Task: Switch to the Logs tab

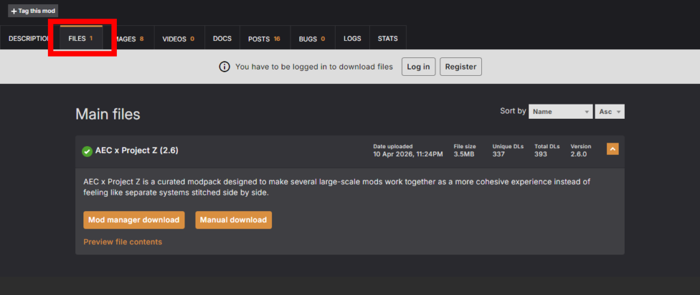Action: point(352,39)
